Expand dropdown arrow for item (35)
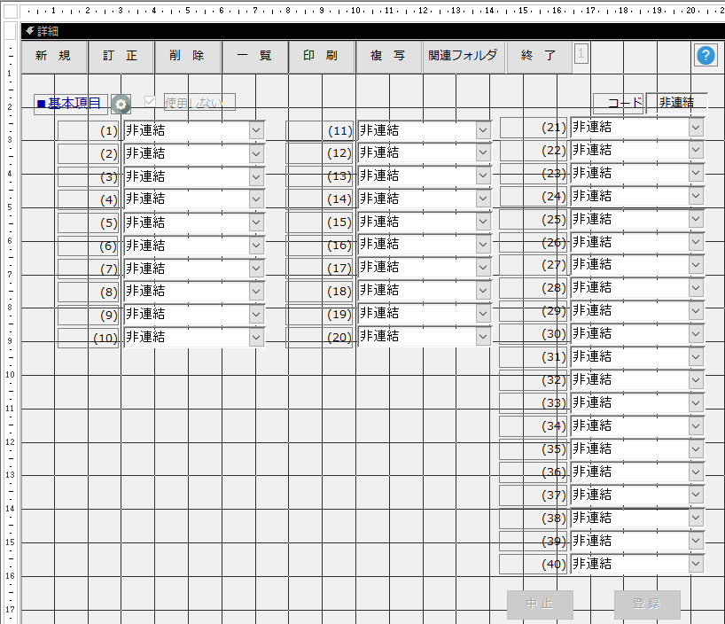This screenshot has height=624, width=725. [696, 448]
